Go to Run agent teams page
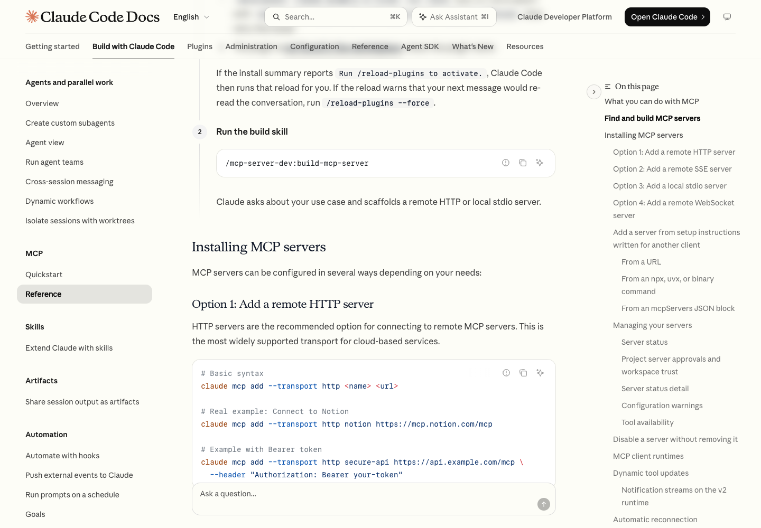 pyautogui.click(x=54, y=162)
